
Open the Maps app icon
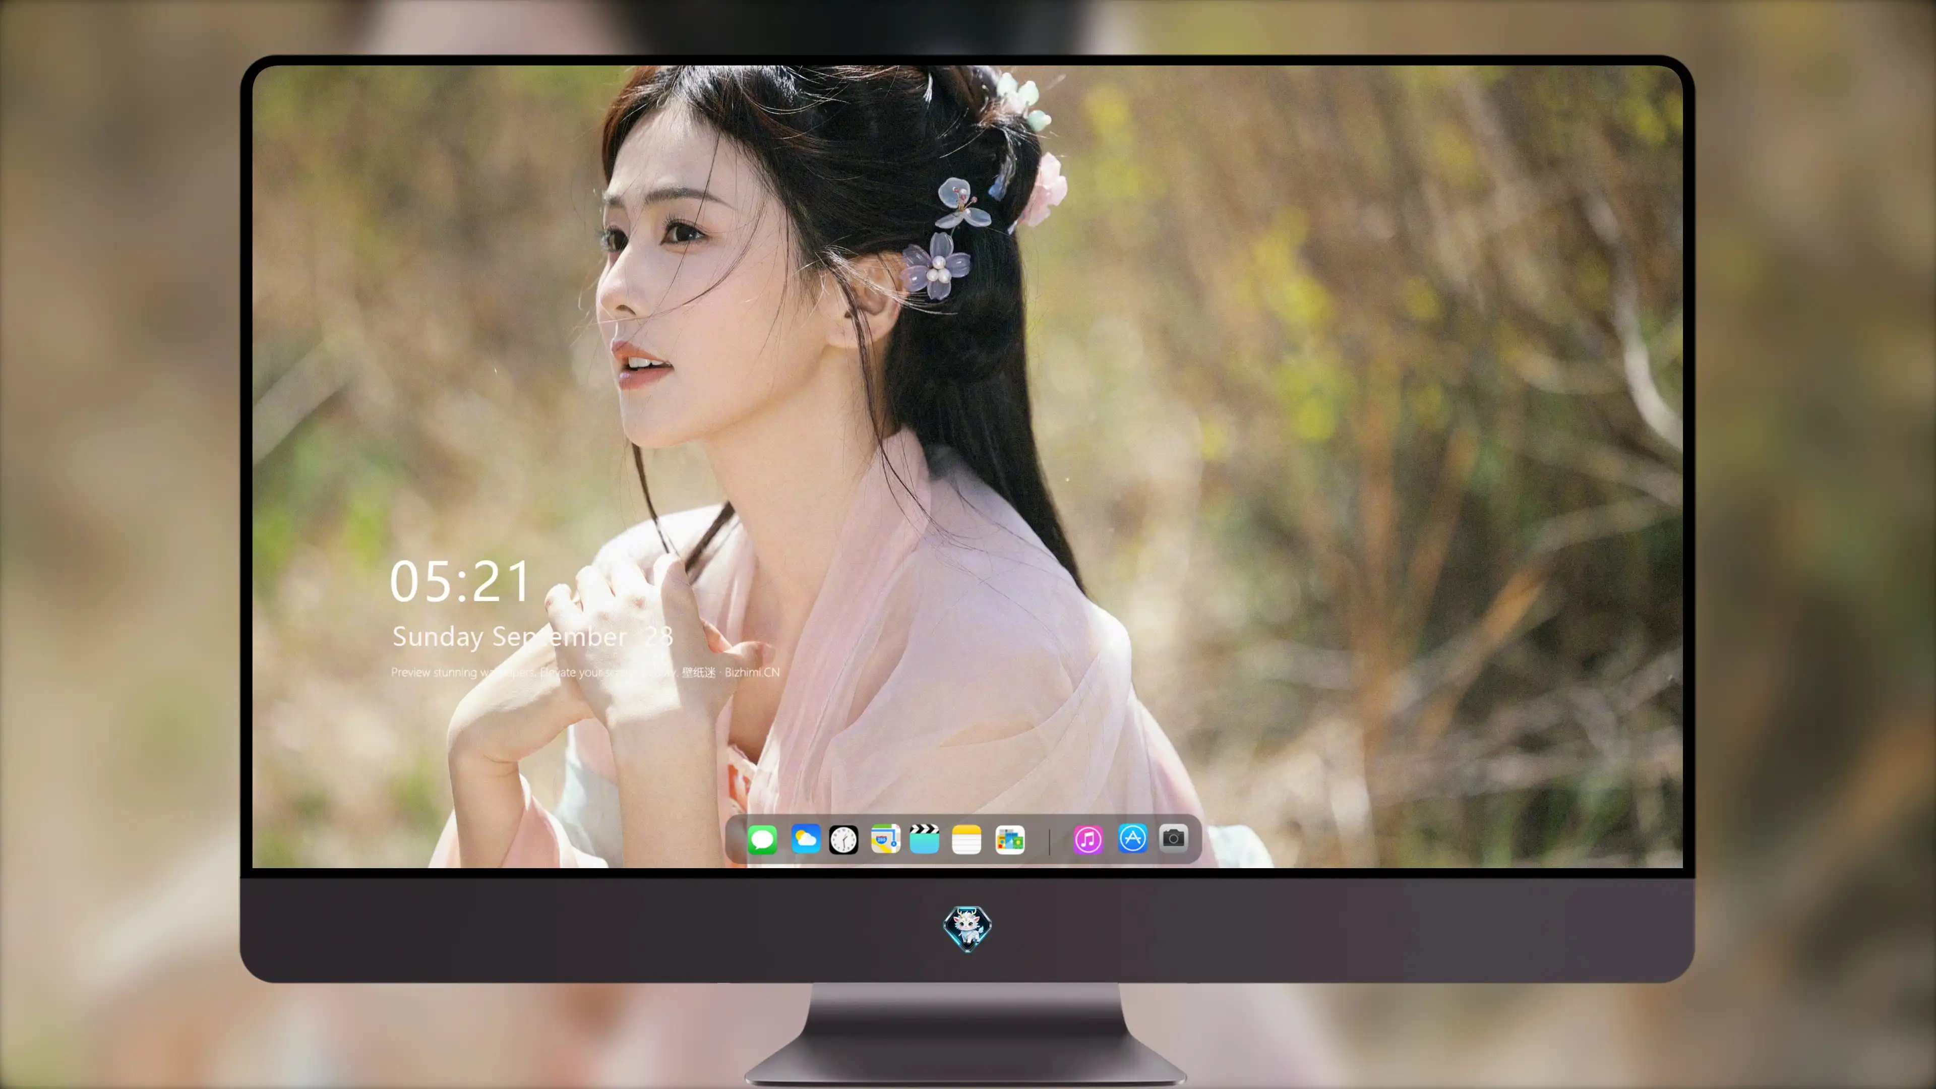885,839
